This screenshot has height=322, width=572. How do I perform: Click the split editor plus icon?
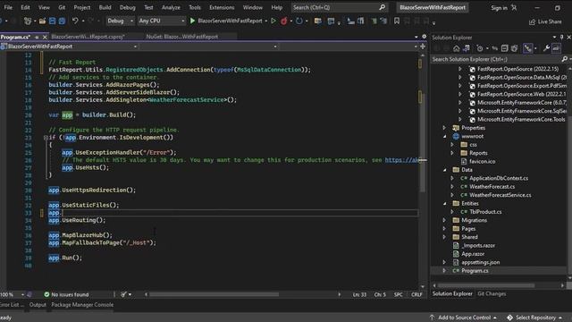pos(423,47)
